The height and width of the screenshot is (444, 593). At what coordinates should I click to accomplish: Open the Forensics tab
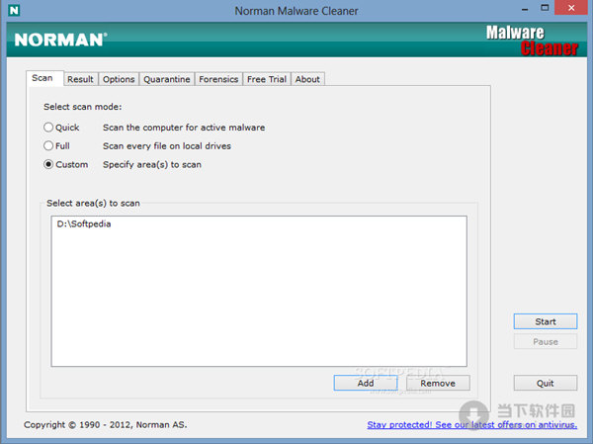218,79
